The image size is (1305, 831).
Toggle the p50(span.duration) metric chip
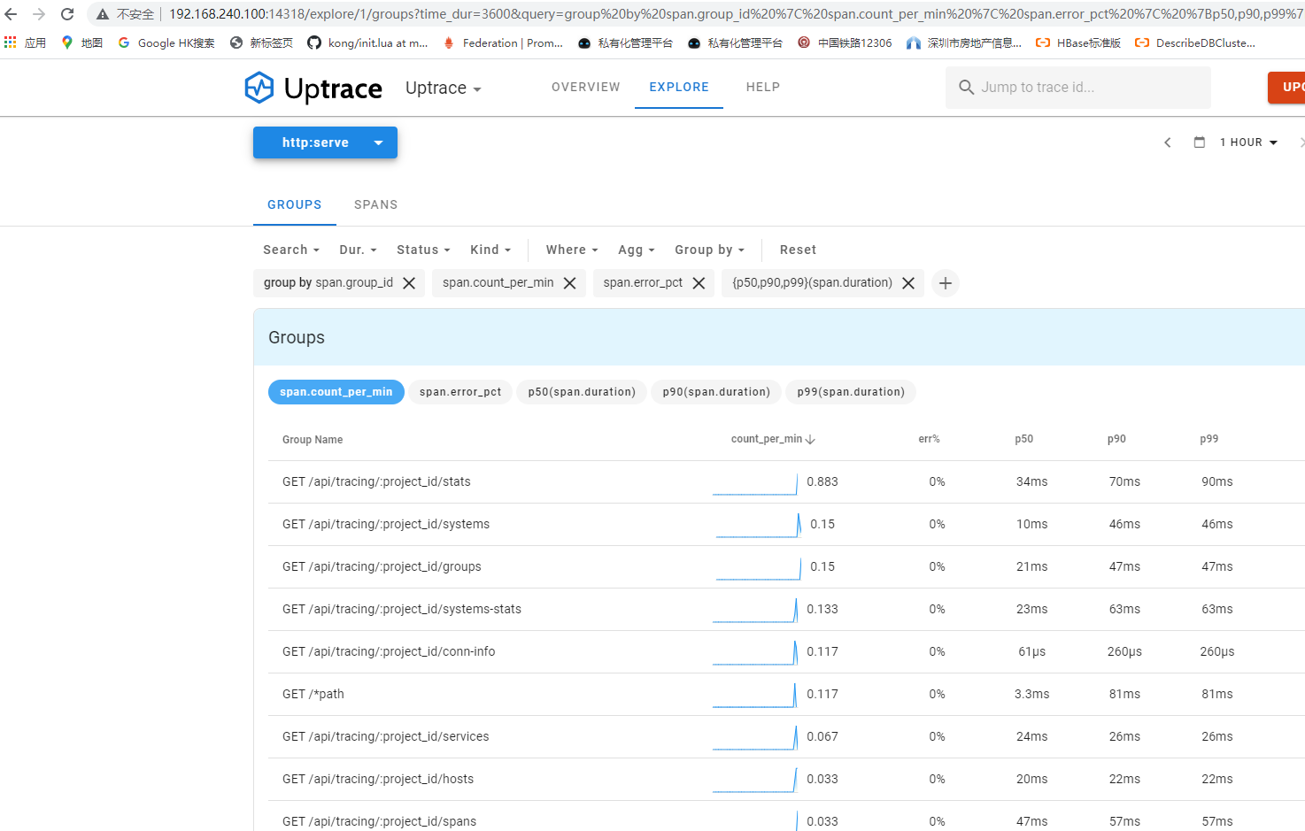pos(581,392)
